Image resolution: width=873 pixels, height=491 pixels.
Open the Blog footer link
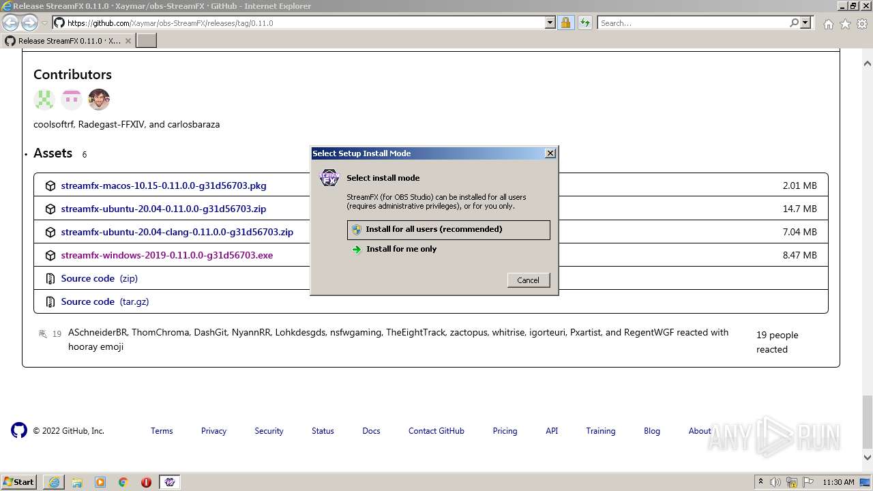652,431
